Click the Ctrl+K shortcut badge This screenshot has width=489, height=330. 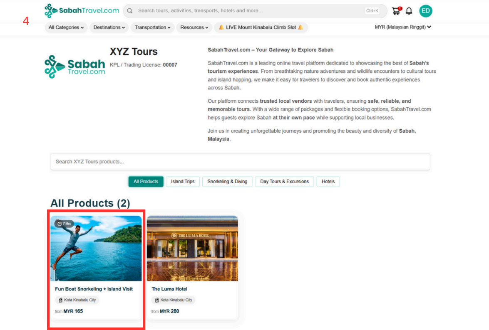tap(372, 11)
